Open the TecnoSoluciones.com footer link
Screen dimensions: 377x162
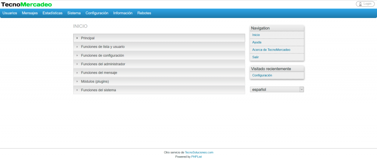pos(199,152)
